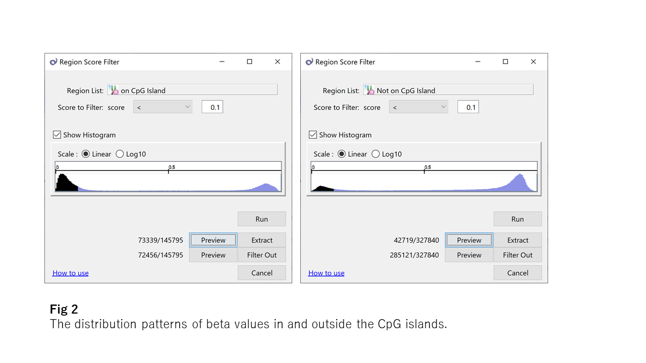646x363 pixels.
Task: Open the 'How to use' link in the right dialog
Action: [327, 273]
